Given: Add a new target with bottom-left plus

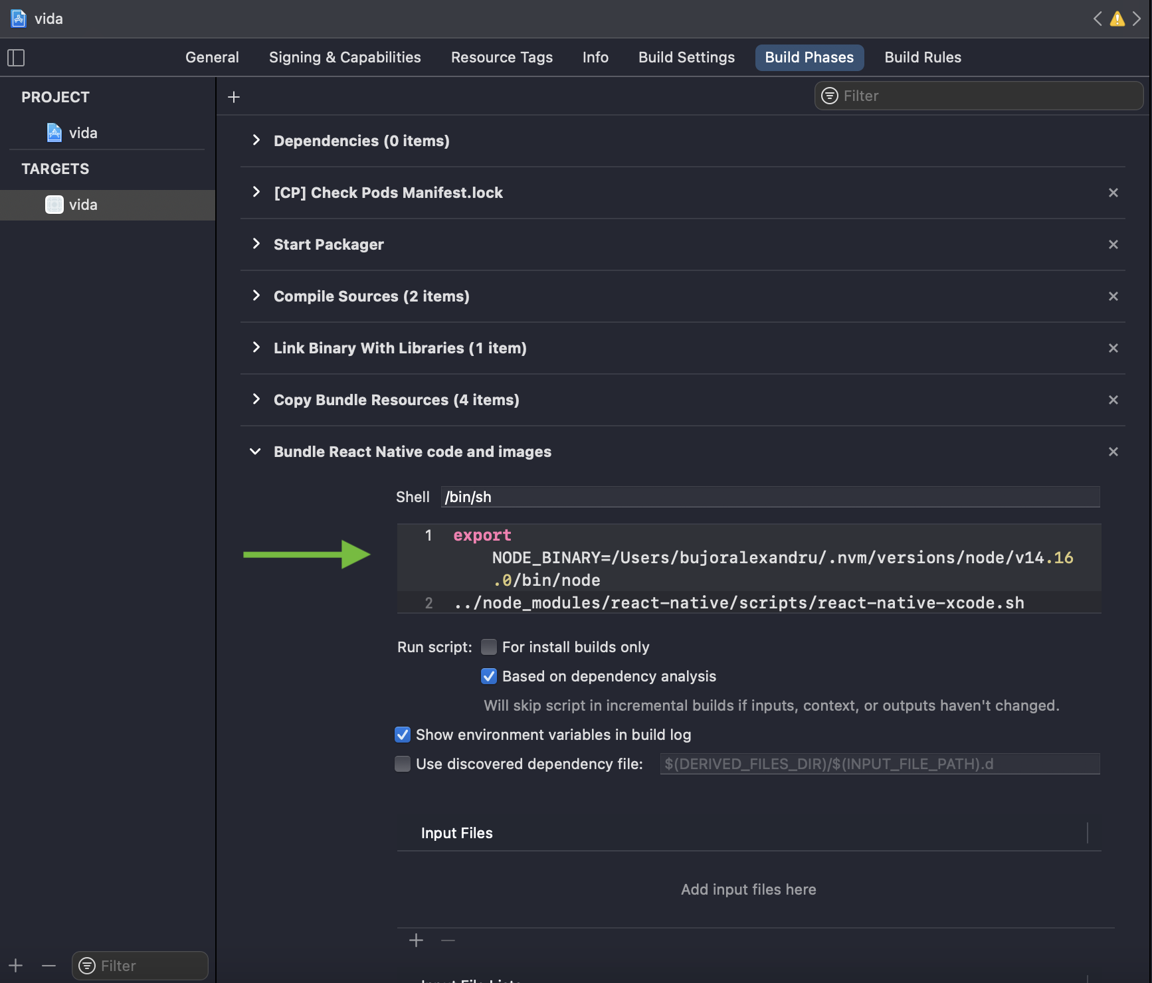Looking at the screenshot, I should [16, 966].
